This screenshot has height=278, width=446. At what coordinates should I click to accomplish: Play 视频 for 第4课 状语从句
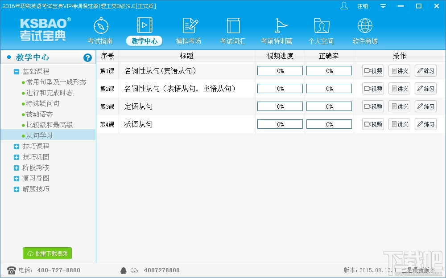point(373,124)
